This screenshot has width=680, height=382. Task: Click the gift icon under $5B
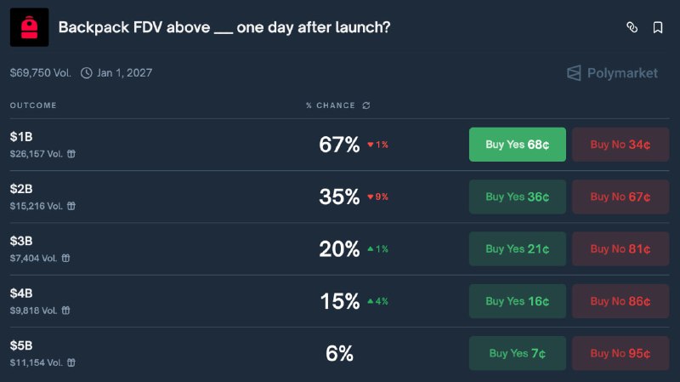(x=71, y=362)
